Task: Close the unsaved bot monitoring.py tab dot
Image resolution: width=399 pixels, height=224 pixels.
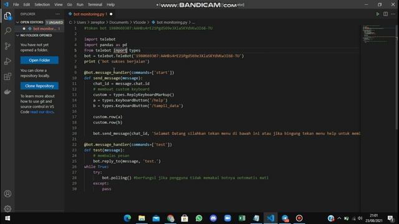Action: click(111, 14)
